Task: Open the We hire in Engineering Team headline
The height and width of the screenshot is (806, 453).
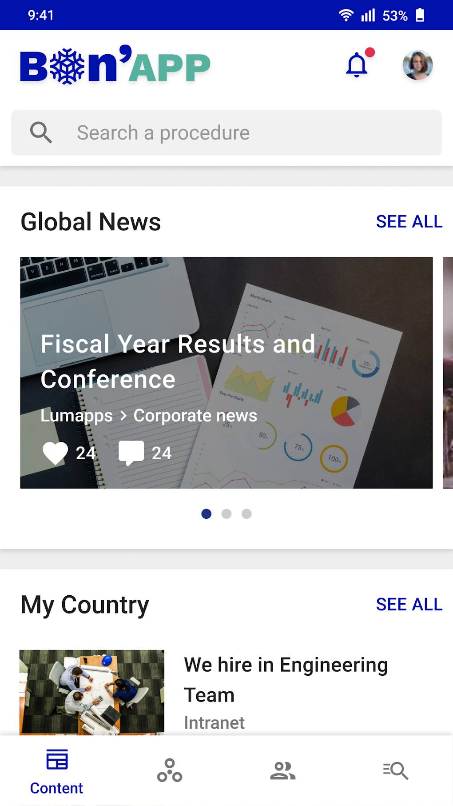Action: pyautogui.click(x=286, y=679)
